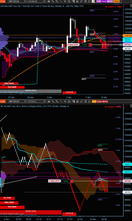Image resolution: width=132 pixels, height=221 pixels.
Task: Select 1 Buy STP order label in bottom chart
Action: [x=54, y=181]
